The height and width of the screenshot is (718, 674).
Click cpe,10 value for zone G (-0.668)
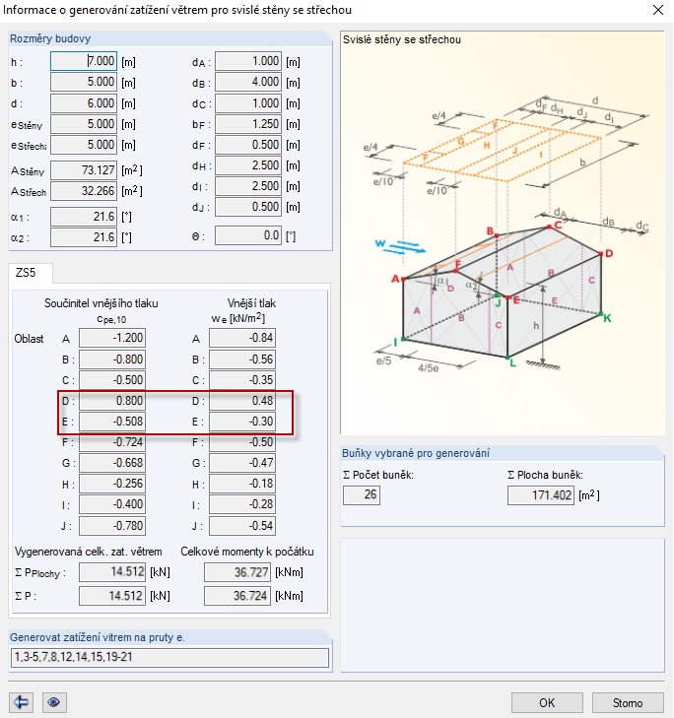click(x=112, y=463)
